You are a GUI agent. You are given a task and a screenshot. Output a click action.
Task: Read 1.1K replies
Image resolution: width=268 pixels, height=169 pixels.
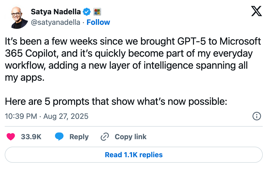click(x=134, y=155)
